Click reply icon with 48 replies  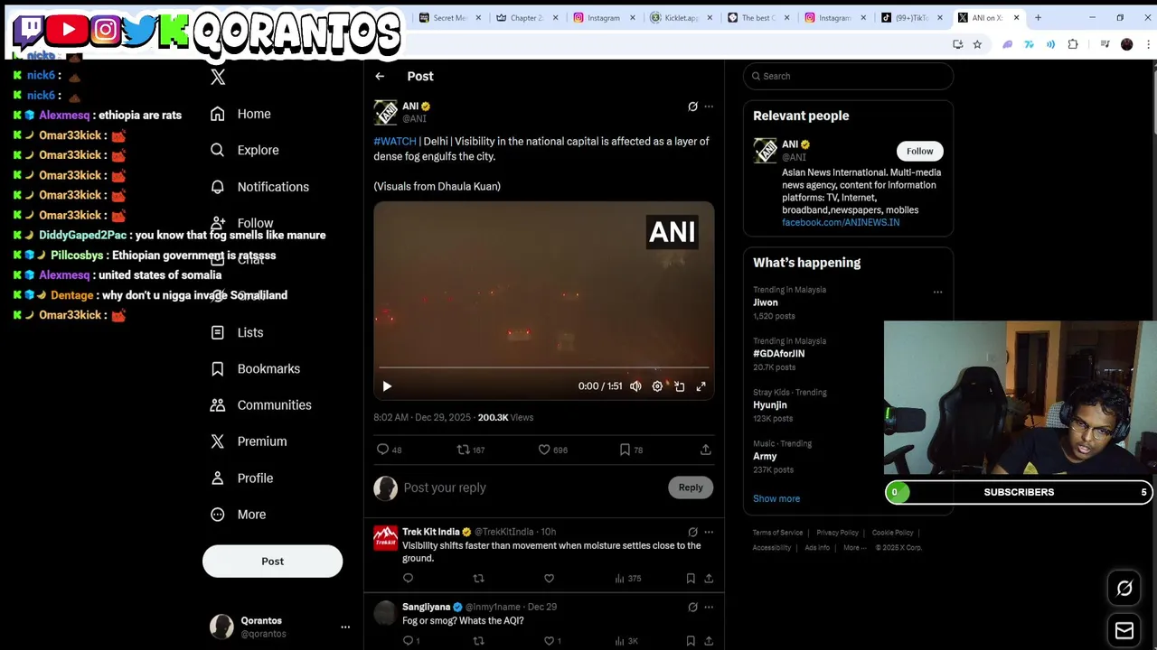pyautogui.click(x=389, y=450)
